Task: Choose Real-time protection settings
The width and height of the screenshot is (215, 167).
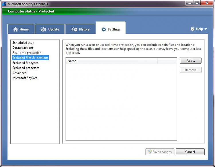Action: click(27, 53)
